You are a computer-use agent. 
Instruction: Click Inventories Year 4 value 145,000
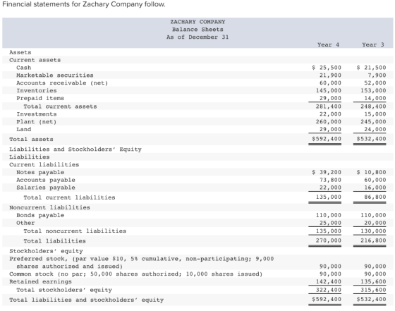pos(329,90)
